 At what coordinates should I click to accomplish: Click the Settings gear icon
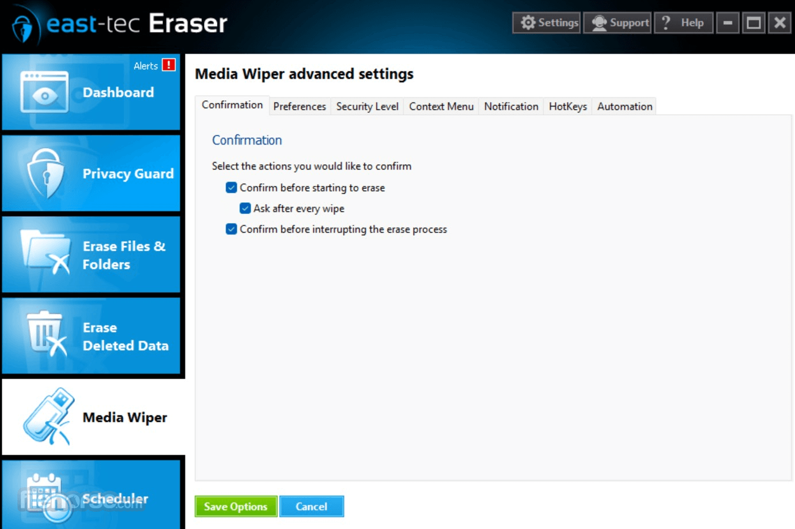(528, 22)
